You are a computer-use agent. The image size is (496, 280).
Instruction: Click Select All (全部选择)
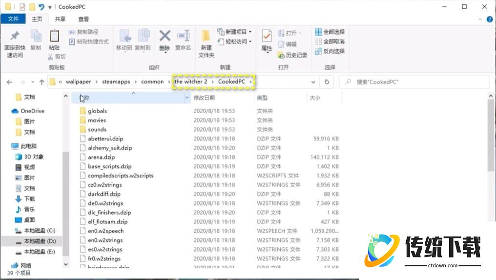(330, 32)
